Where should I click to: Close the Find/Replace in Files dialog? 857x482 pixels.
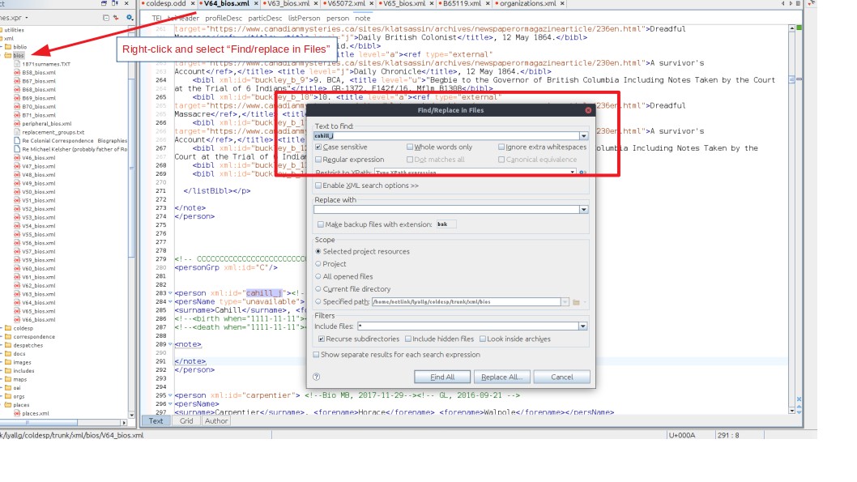[x=588, y=110]
